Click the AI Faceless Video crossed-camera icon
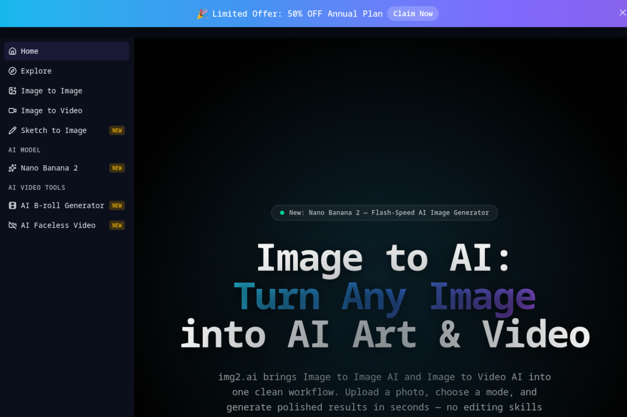Image resolution: width=627 pixels, height=417 pixels. click(x=13, y=225)
